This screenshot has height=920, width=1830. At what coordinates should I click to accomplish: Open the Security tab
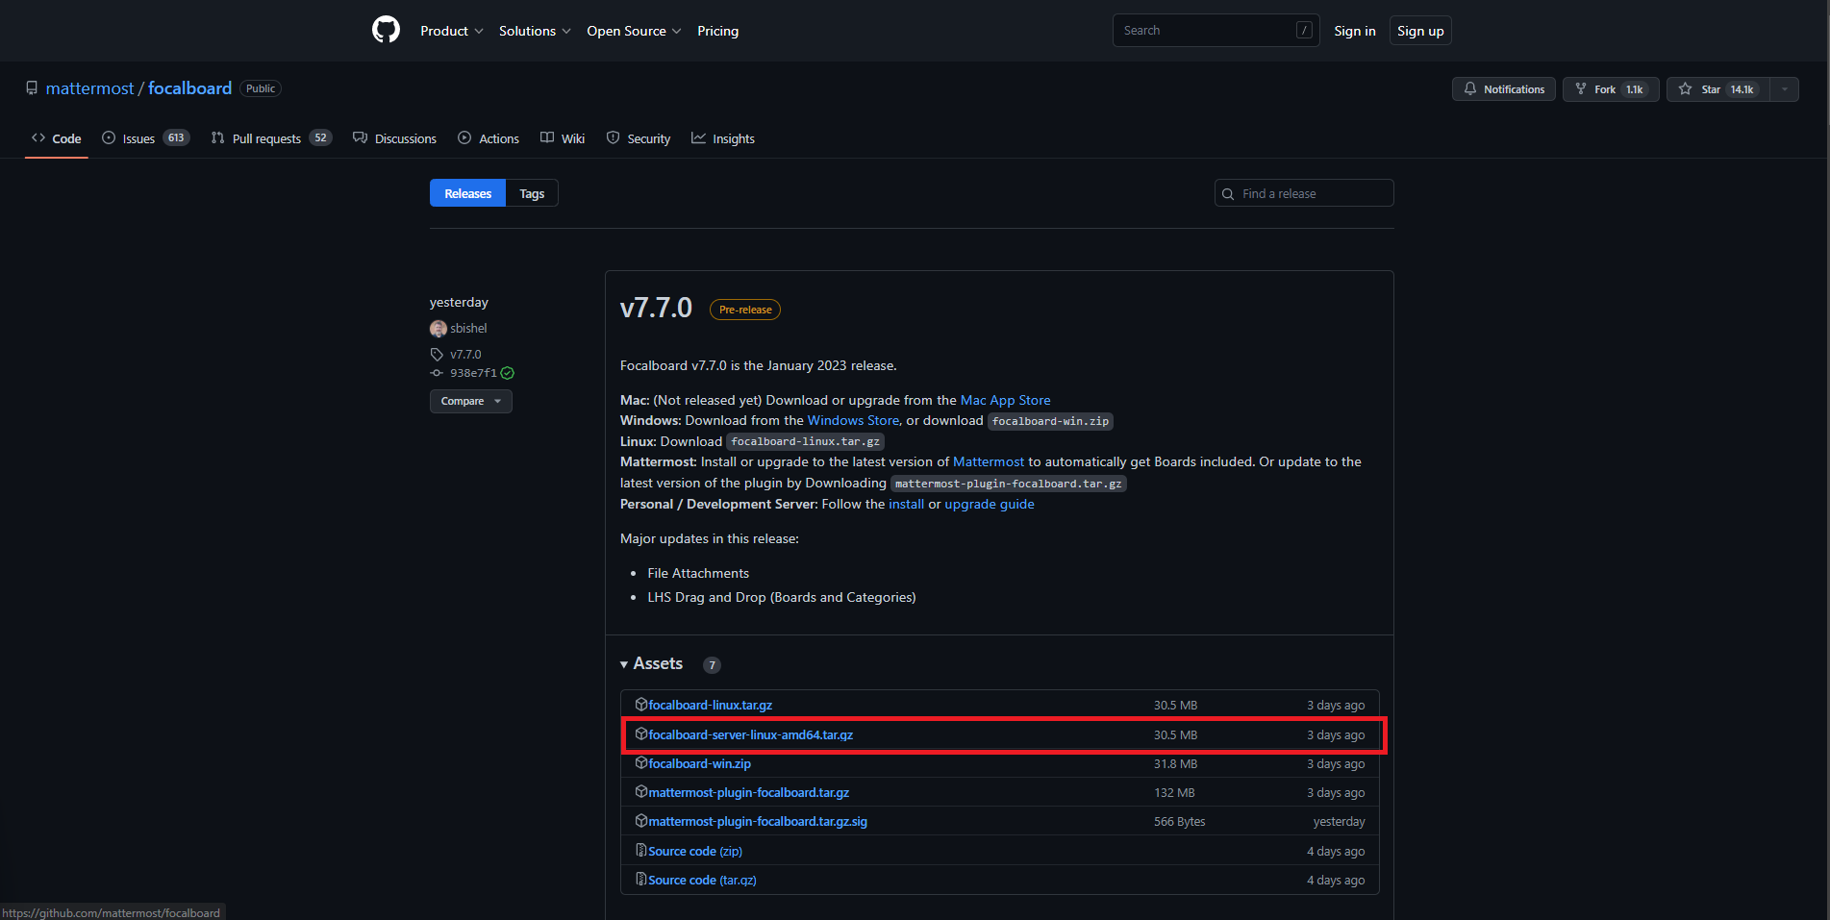(x=639, y=138)
